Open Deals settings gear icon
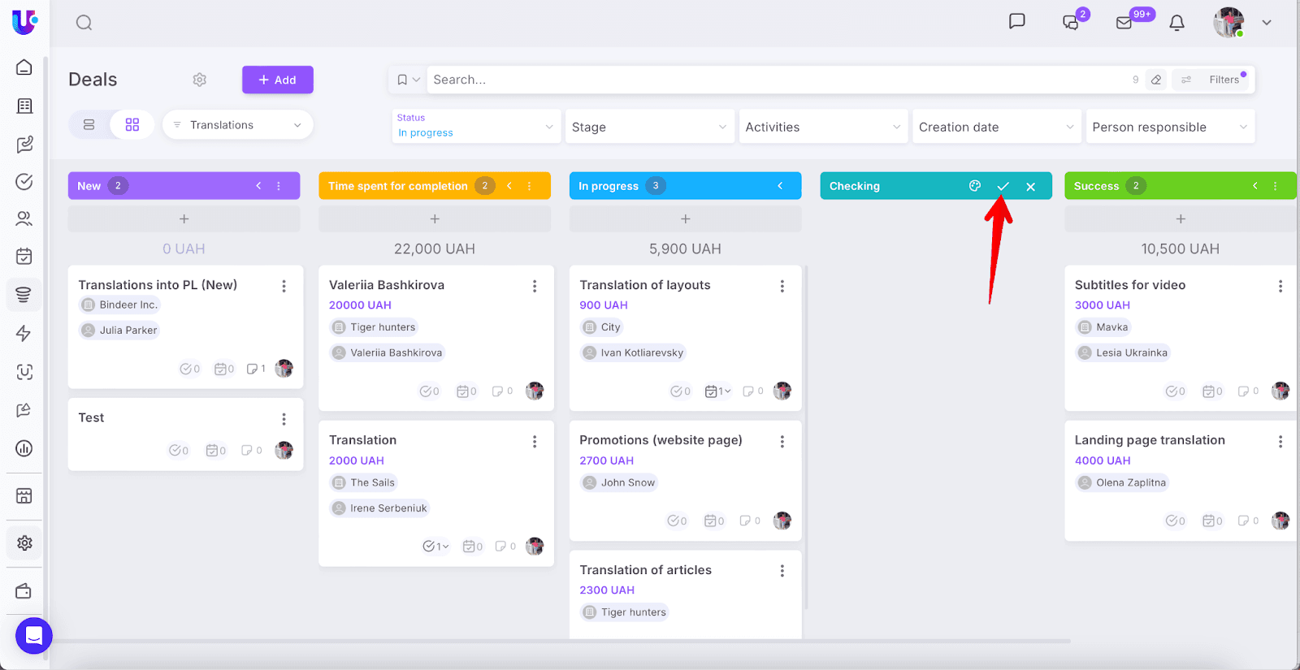 tap(199, 80)
